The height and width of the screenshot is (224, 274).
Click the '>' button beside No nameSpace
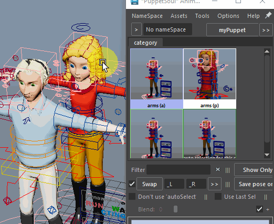(136, 29)
